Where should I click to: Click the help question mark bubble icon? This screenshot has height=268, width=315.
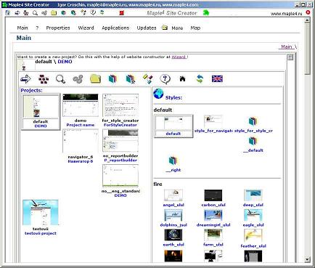click(x=165, y=79)
